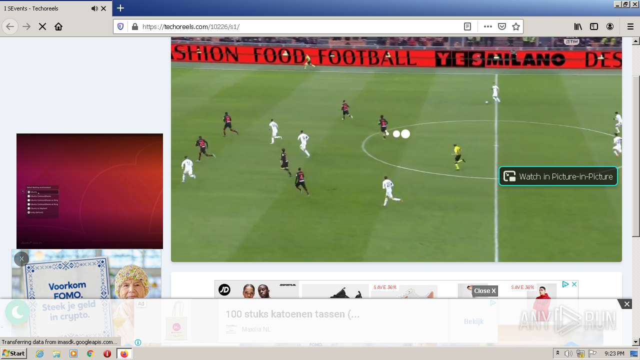Click page vertical scrollbar thumb
640x360 pixels.
pos(636,156)
